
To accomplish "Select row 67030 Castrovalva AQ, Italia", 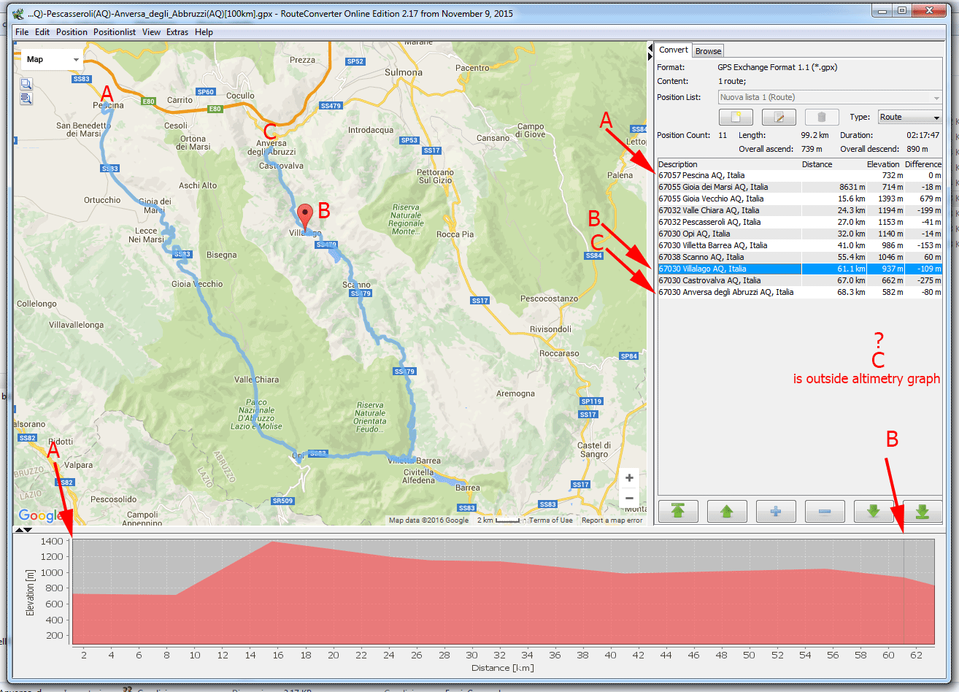I will (800, 280).
